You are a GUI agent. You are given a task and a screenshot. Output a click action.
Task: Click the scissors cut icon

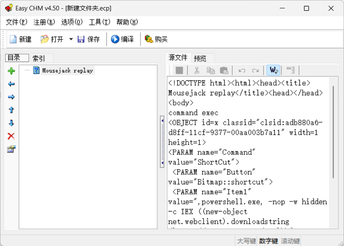197,70
